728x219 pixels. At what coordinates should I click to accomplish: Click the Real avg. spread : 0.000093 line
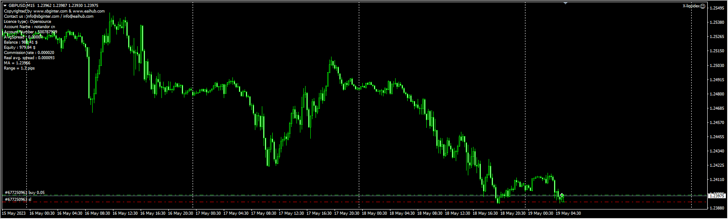pos(29,58)
